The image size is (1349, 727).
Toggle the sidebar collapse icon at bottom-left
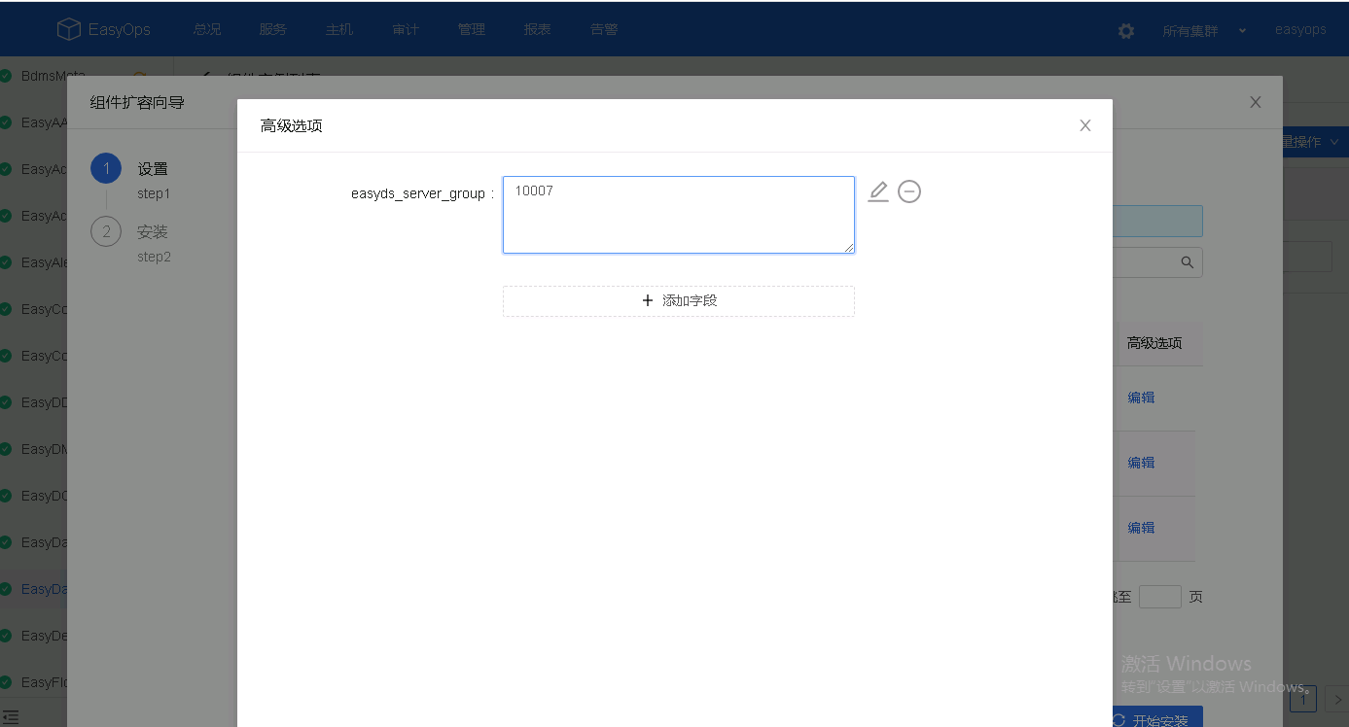(11, 717)
